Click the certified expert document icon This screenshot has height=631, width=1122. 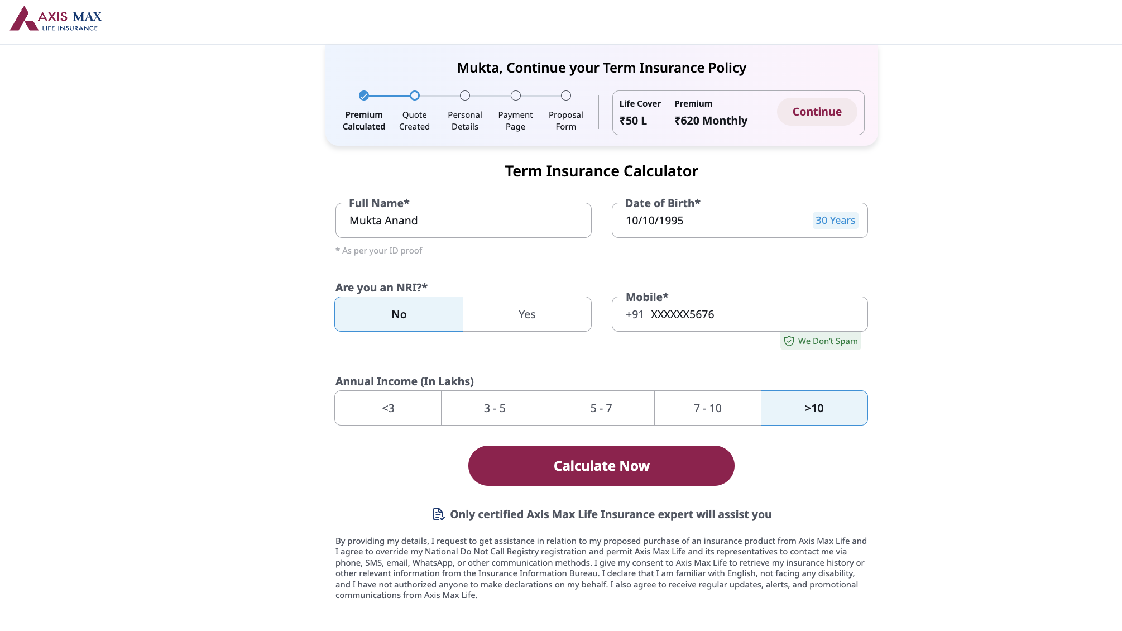[x=438, y=514]
